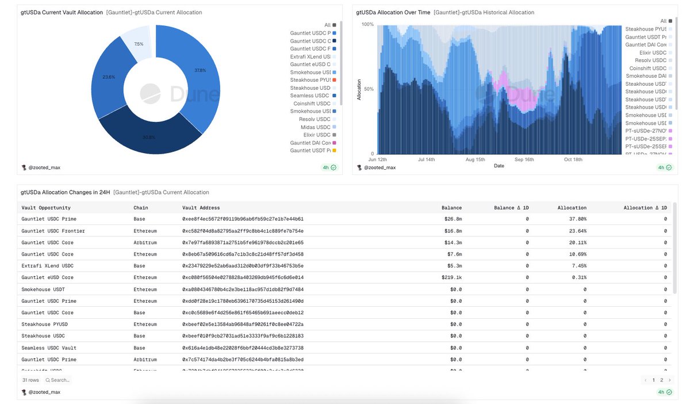Click the color swatch beside Elixir USDC legend entry
This screenshot has height=404, width=690.
335,135
